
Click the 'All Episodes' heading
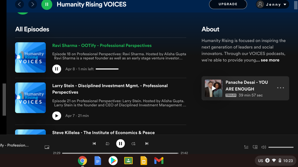point(32,29)
